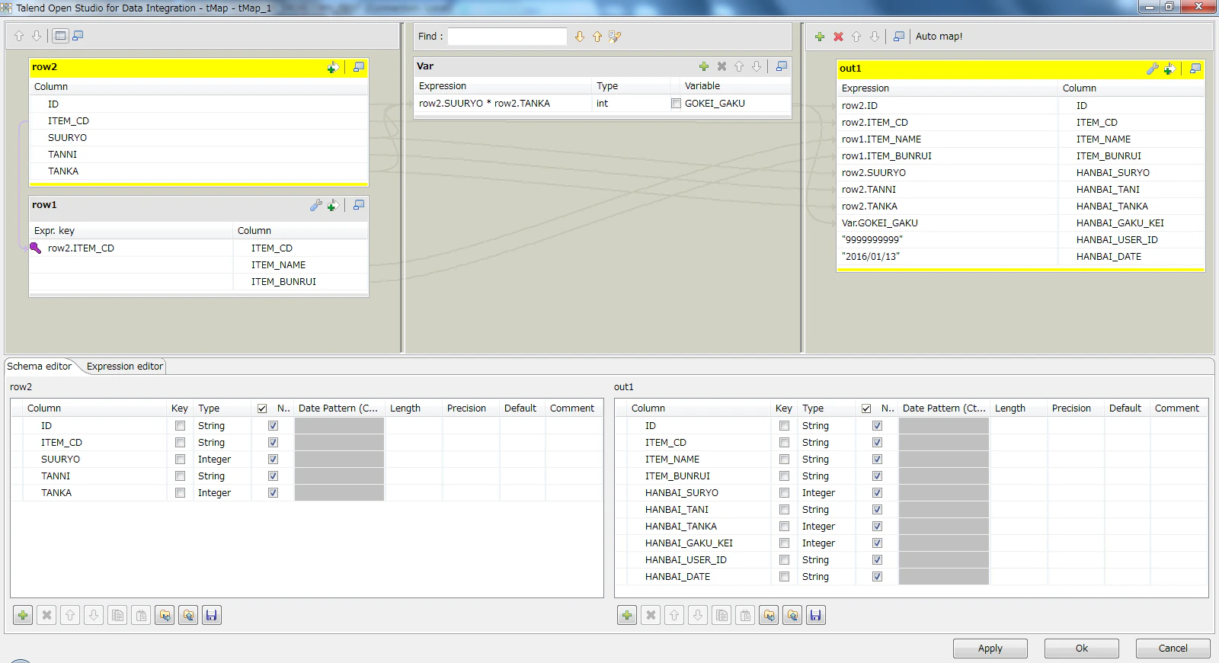The image size is (1219, 663).
Task: Select the "2016/01/13" expression in out1
Action: [947, 257]
